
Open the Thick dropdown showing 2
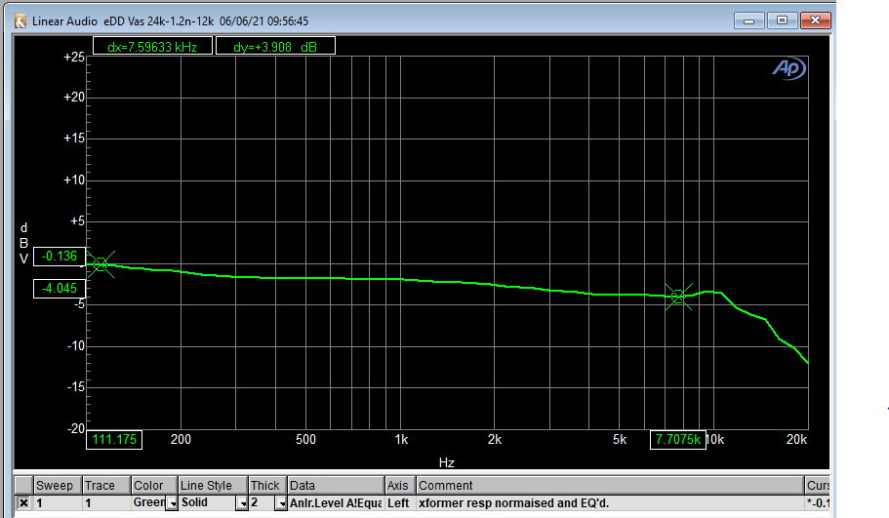[281, 503]
